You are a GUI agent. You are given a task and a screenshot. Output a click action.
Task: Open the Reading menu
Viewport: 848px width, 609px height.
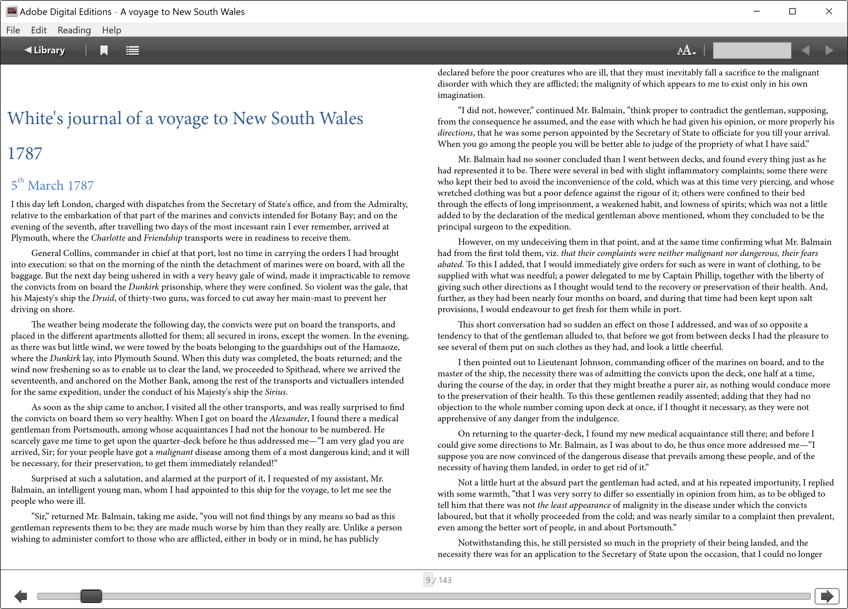pyautogui.click(x=74, y=30)
